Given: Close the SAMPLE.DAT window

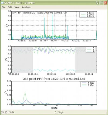Looking at the screenshot, I should (105, 3).
